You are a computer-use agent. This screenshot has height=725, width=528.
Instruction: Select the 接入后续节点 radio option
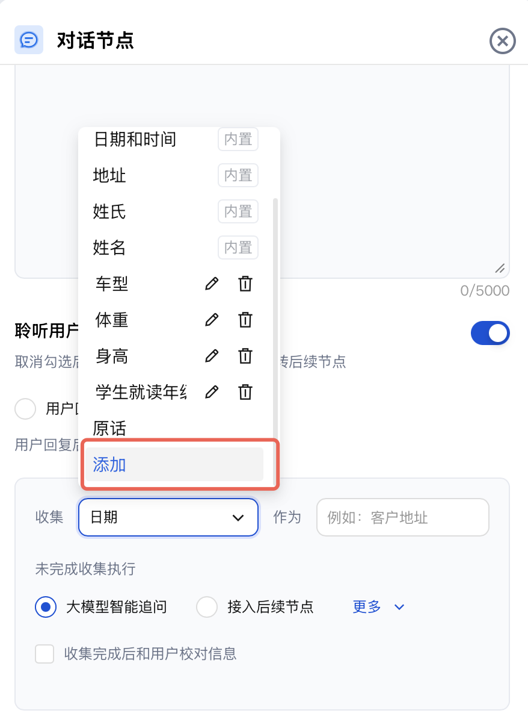207,607
